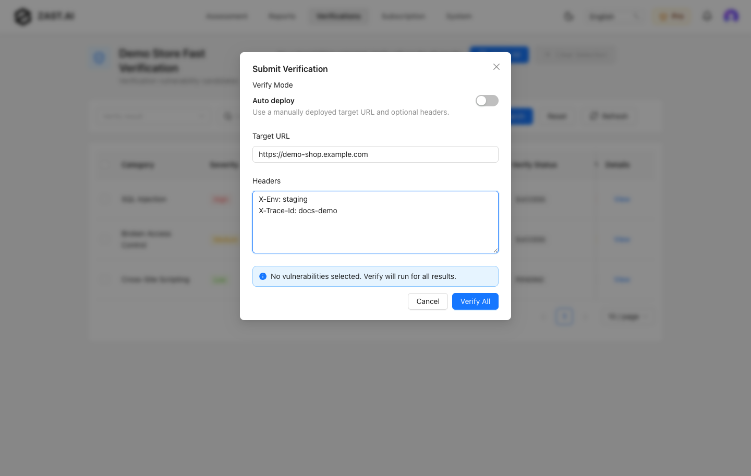Click into the Target URL input field
Screen dimensions: 751x476
(375, 154)
